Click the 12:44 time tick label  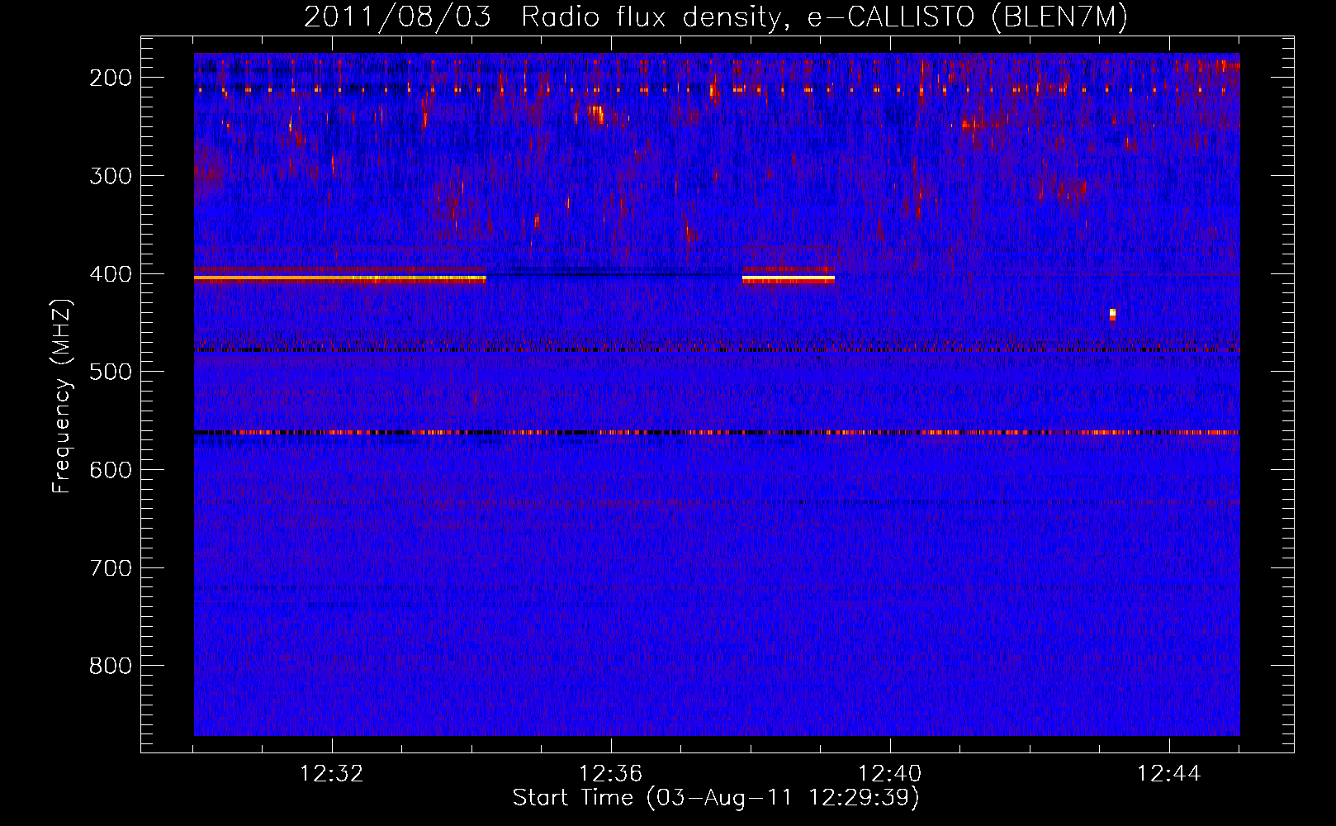1169,774
